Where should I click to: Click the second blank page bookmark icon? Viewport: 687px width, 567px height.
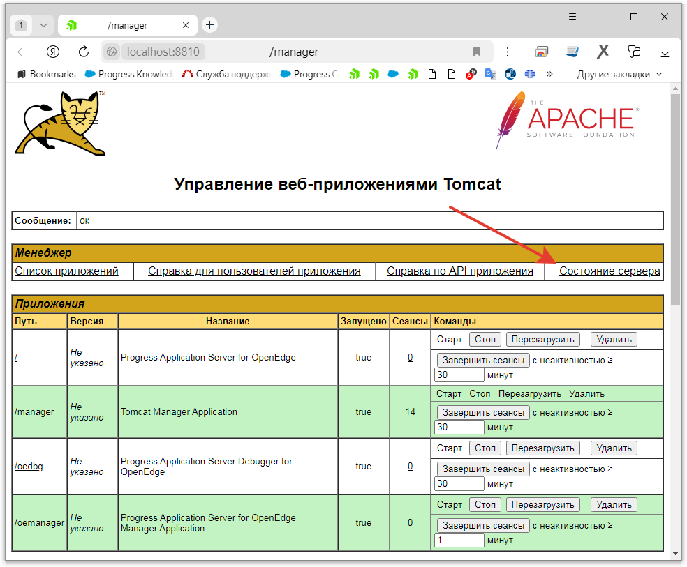(452, 74)
